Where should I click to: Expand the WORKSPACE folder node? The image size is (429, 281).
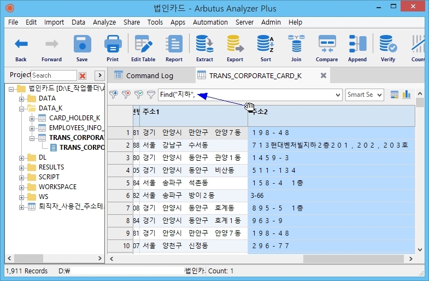22,188
